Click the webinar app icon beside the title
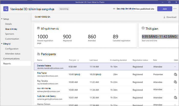 click(6, 9)
